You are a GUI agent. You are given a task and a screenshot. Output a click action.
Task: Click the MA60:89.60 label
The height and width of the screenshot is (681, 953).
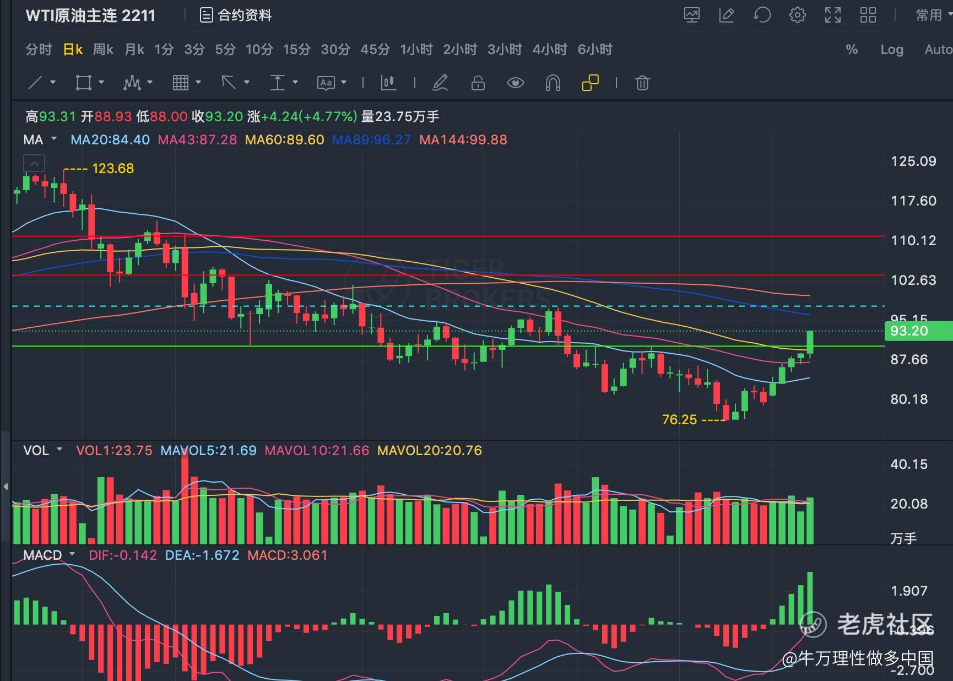pyautogui.click(x=284, y=140)
